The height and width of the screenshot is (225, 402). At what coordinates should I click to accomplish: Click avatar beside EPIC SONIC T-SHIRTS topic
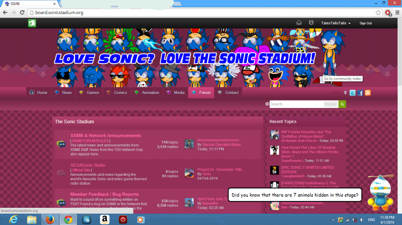point(274,170)
